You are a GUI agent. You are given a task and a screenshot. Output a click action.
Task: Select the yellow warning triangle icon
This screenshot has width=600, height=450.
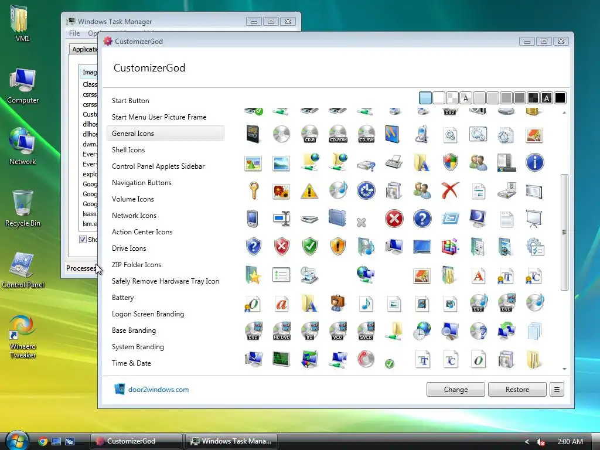tap(309, 190)
